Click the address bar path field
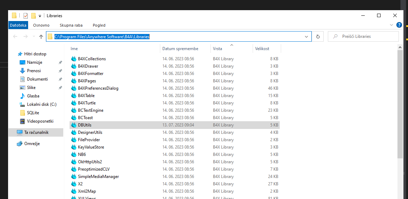The image size is (408, 199). coord(179,36)
